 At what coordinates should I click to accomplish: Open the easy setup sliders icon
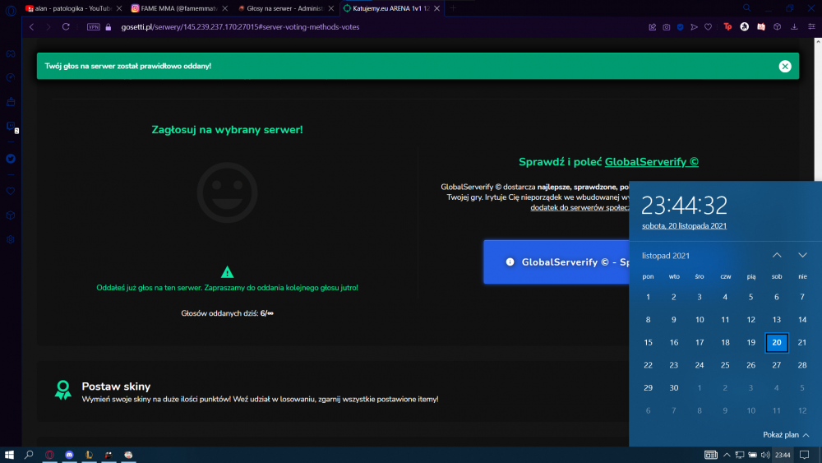(x=811, y=27)
